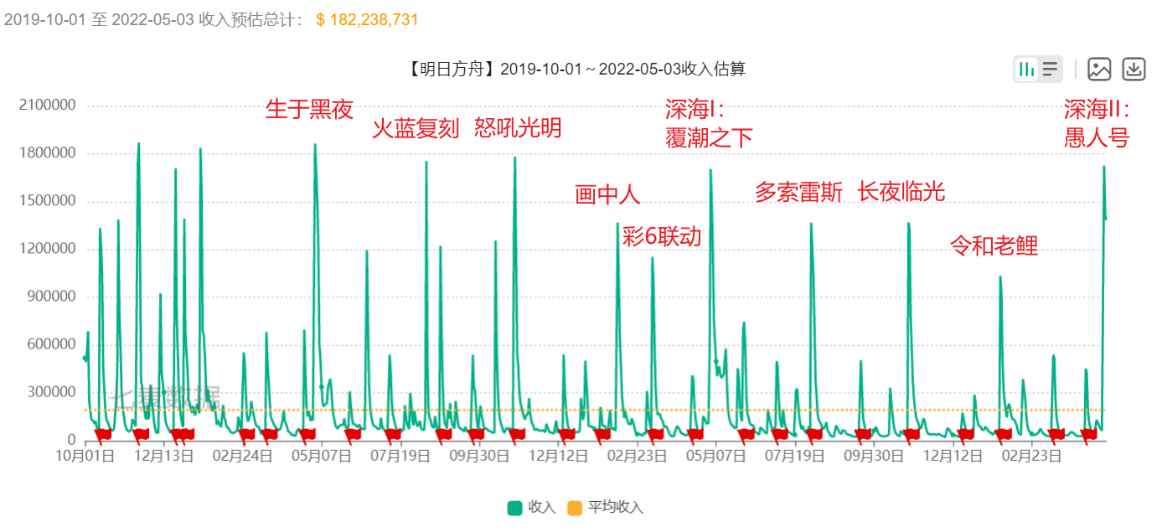
Task: Click the 1500000 y-axis label
Action: click(46, 201)
